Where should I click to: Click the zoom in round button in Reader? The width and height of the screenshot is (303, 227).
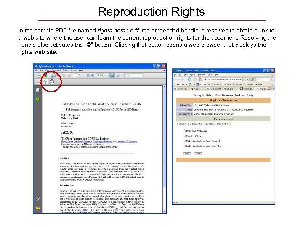(93, 76)
